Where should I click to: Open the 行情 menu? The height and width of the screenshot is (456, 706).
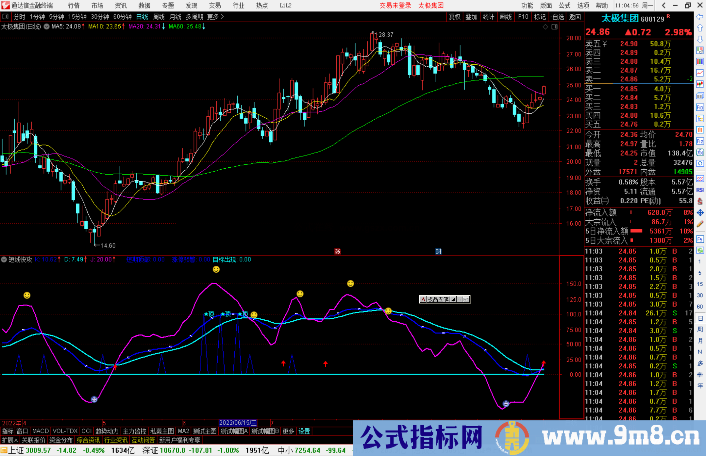74,5
